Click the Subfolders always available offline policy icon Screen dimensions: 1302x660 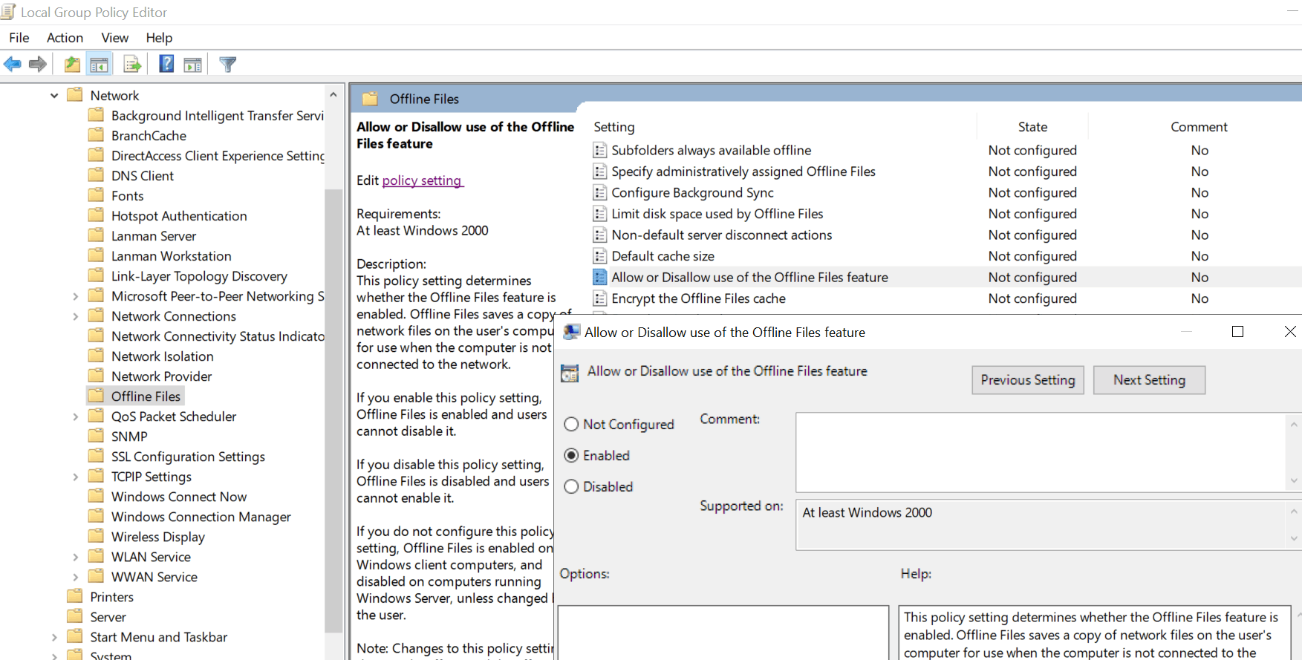600,151
